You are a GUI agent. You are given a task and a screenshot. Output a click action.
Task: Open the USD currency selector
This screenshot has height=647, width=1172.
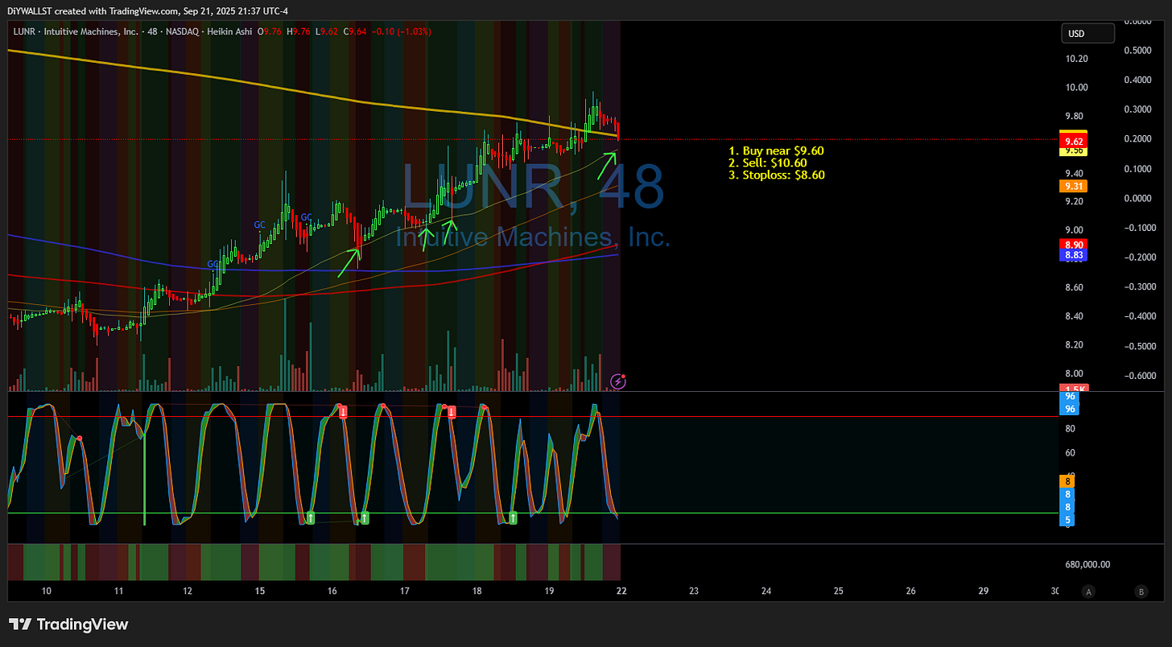point(1087,33)
